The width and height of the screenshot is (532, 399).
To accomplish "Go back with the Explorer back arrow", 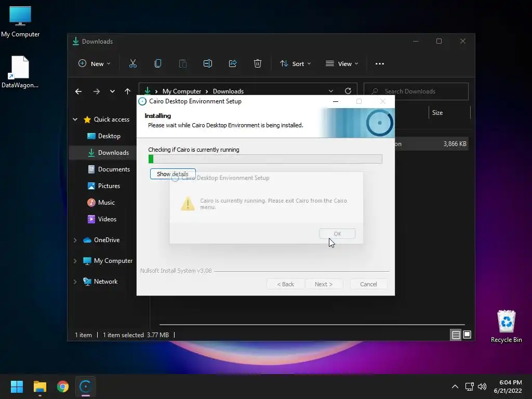I will coord(78,91).
